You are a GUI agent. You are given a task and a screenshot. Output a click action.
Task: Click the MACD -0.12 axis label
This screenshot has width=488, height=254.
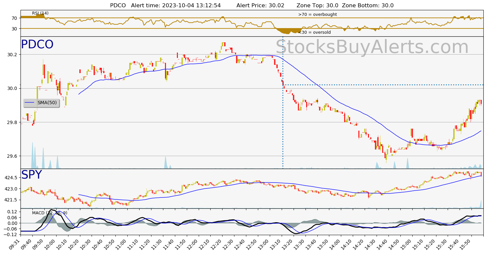tap(11, 234)
